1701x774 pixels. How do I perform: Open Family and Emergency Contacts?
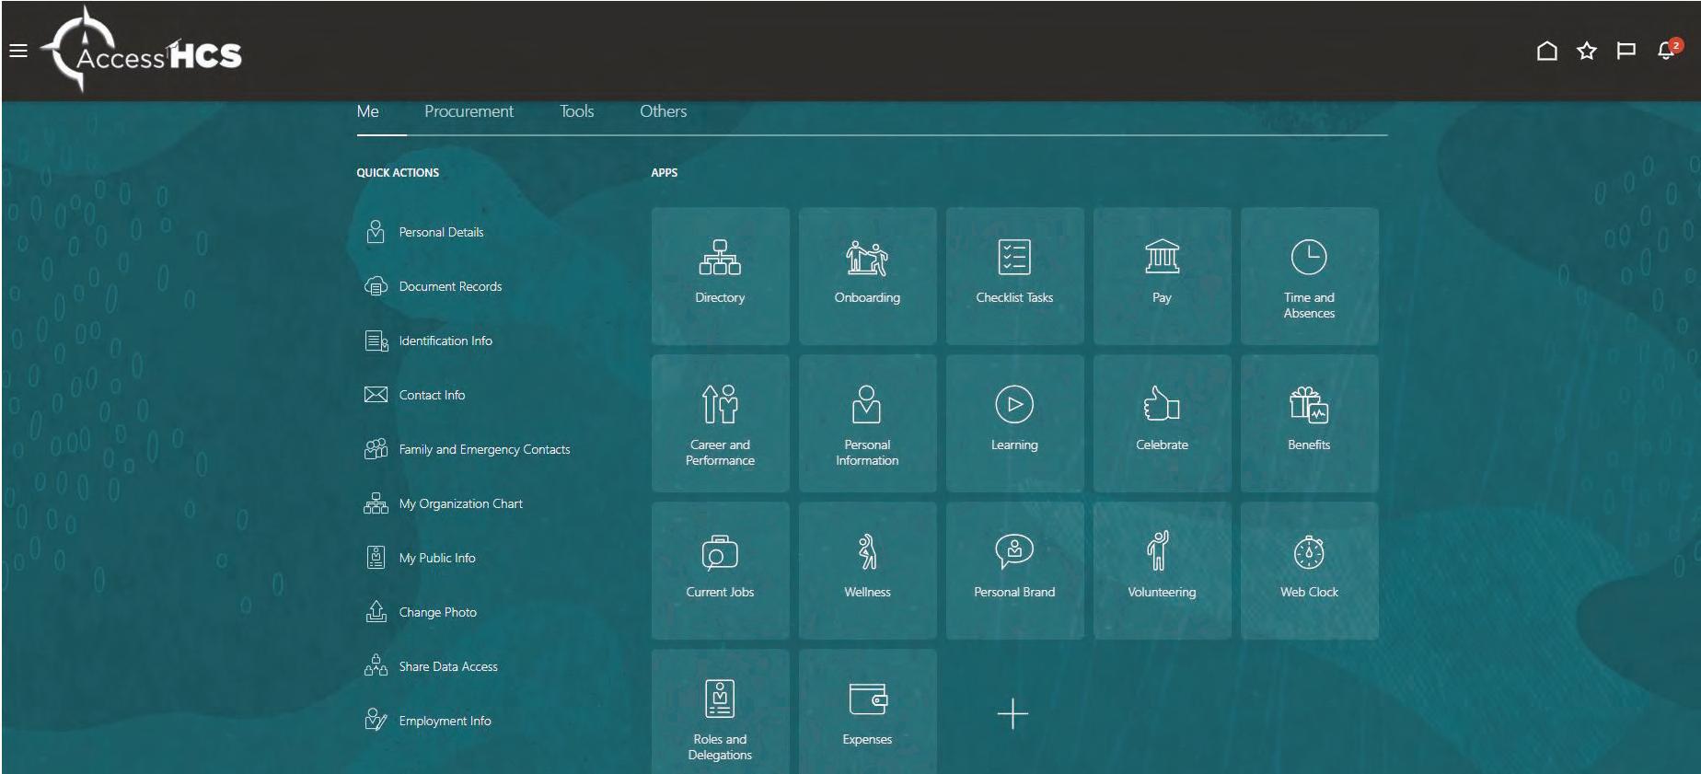[484, 449]
